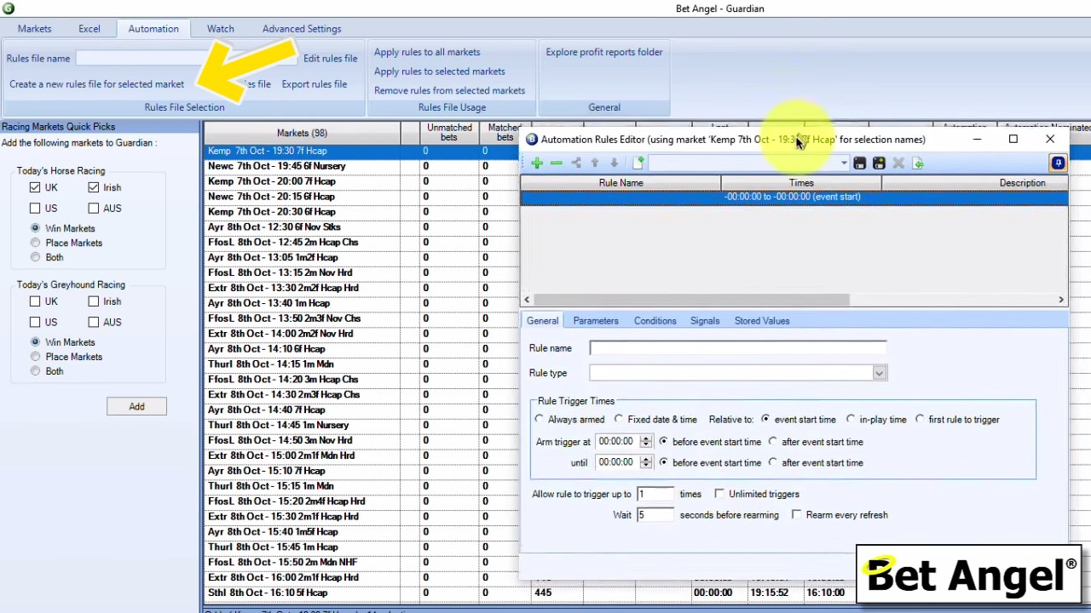The image size is (1091, 613).
Task: Click right scroll arrow of rules list
Action: pos(1061,300)
